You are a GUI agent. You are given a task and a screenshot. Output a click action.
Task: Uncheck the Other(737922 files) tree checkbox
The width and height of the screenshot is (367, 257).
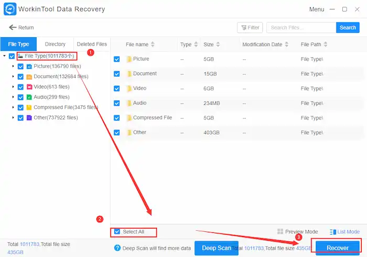tap(20, 117)
